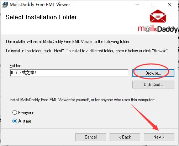Select the Everyone radio button

(15, 113)
